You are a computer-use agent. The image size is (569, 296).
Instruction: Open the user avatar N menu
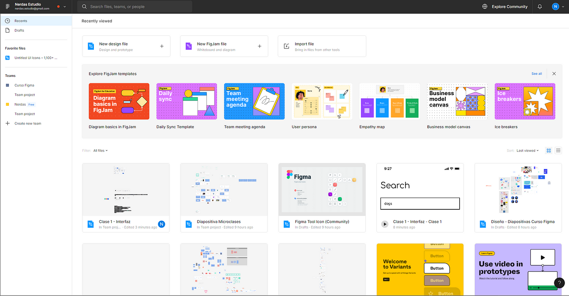(556, 7)
